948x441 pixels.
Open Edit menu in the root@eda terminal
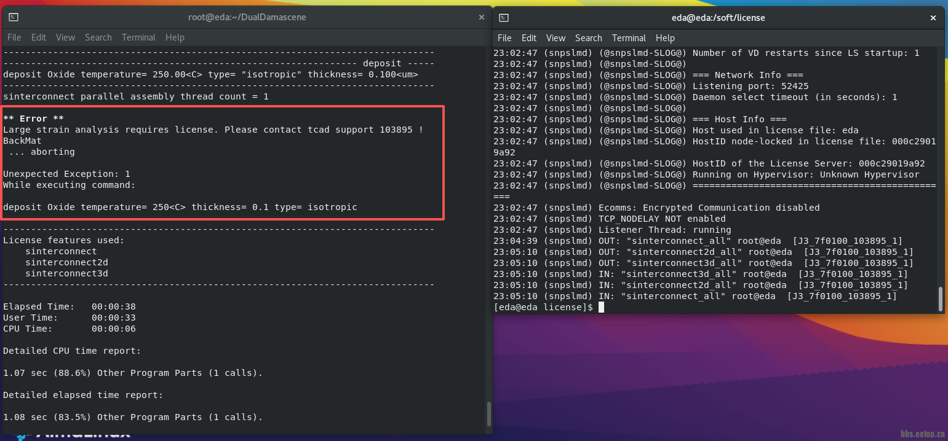[x=39, y=37]
